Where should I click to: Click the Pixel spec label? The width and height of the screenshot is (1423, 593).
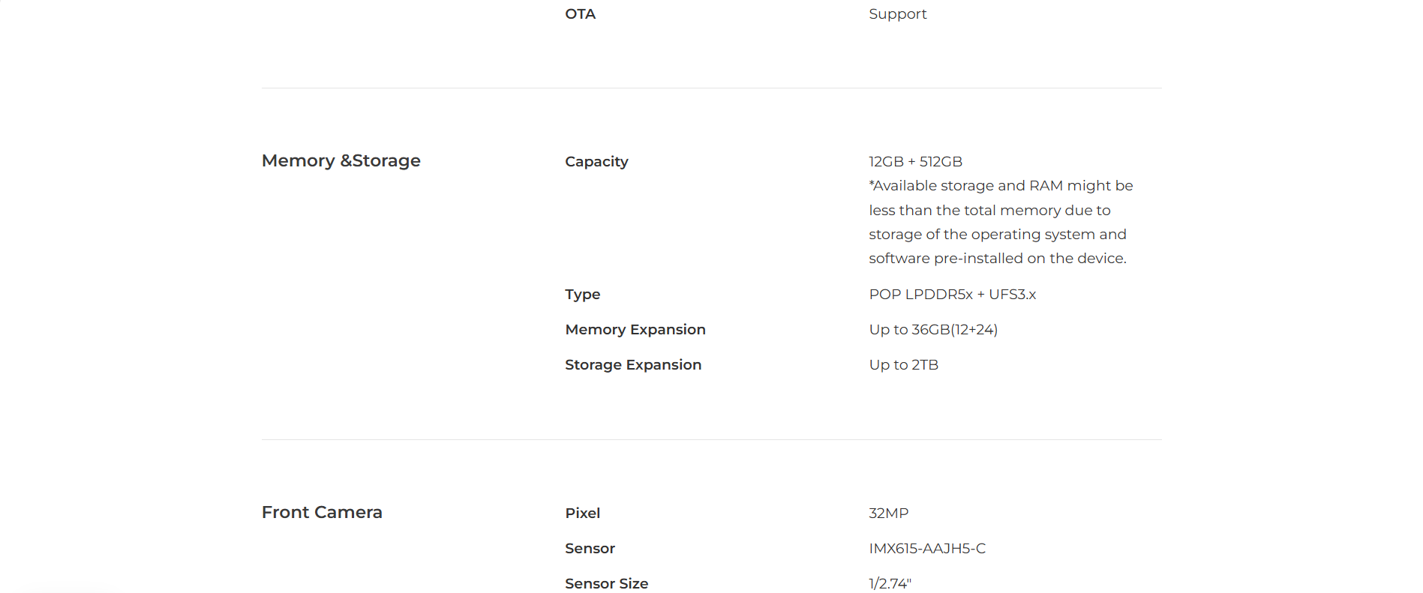pyautogui.click(x=582, y=514)
